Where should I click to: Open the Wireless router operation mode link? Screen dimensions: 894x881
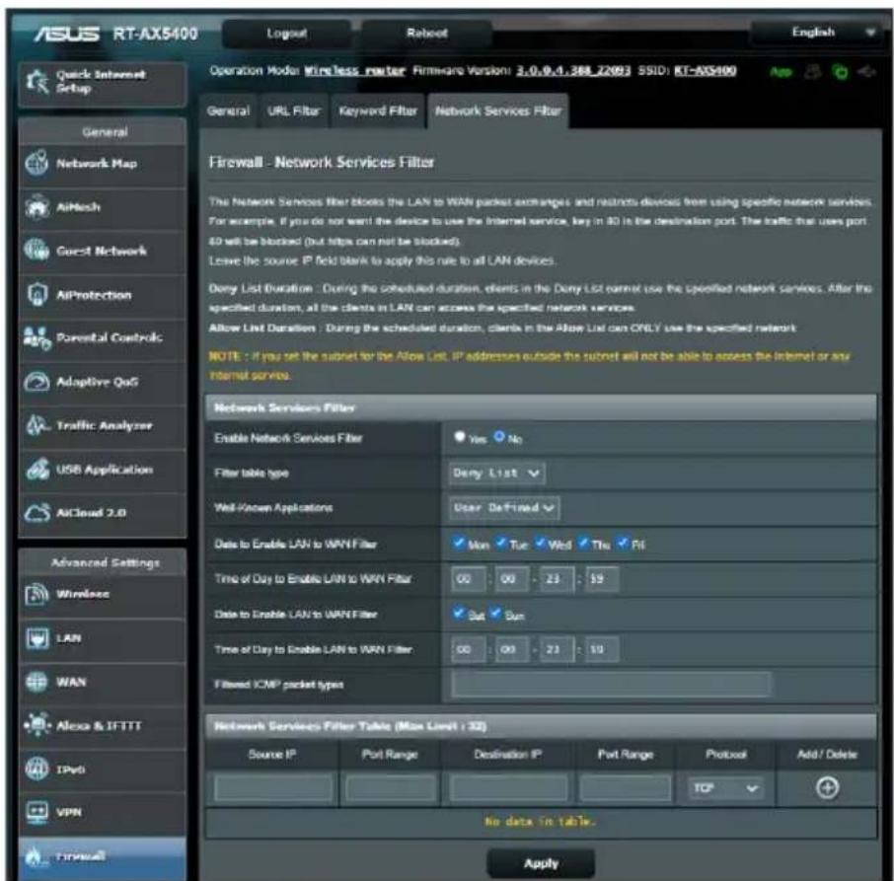[354, 71]
